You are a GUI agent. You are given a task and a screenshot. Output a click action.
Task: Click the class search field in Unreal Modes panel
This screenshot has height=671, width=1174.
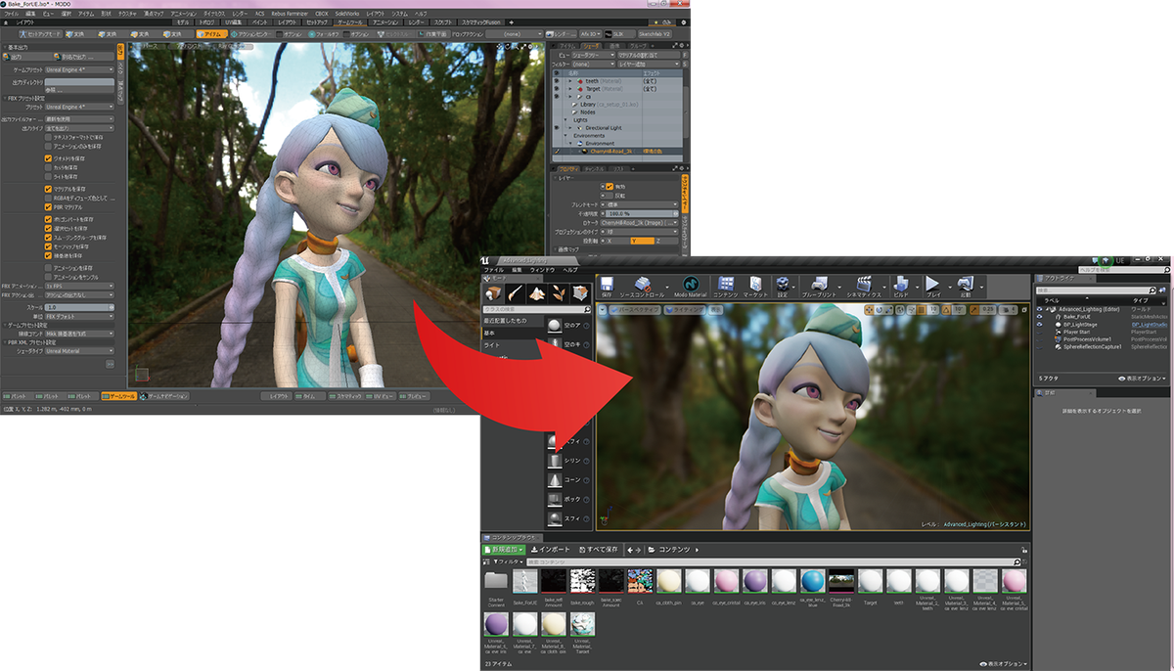[x=536, y=308]
